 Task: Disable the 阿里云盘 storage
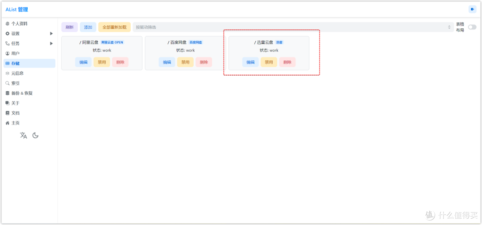pos(102,62)
